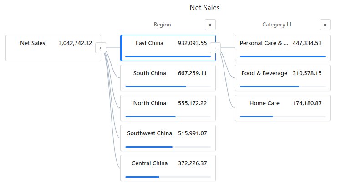The image size is (346, 189).
Task: Click the Home Care data bar
Action: [256, 117]
